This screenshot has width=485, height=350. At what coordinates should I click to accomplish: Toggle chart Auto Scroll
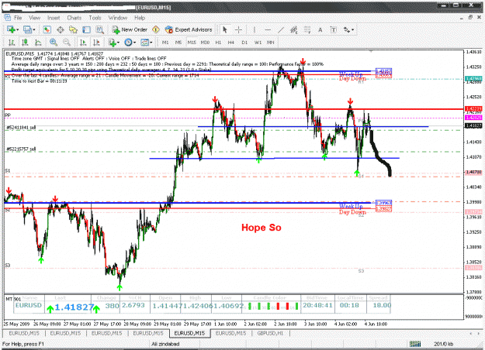click(x=83, y=43)
